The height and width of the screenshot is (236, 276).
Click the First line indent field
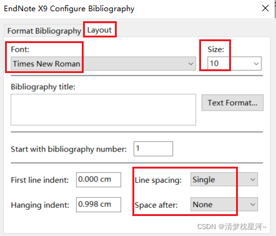click(x=99, y=180)
